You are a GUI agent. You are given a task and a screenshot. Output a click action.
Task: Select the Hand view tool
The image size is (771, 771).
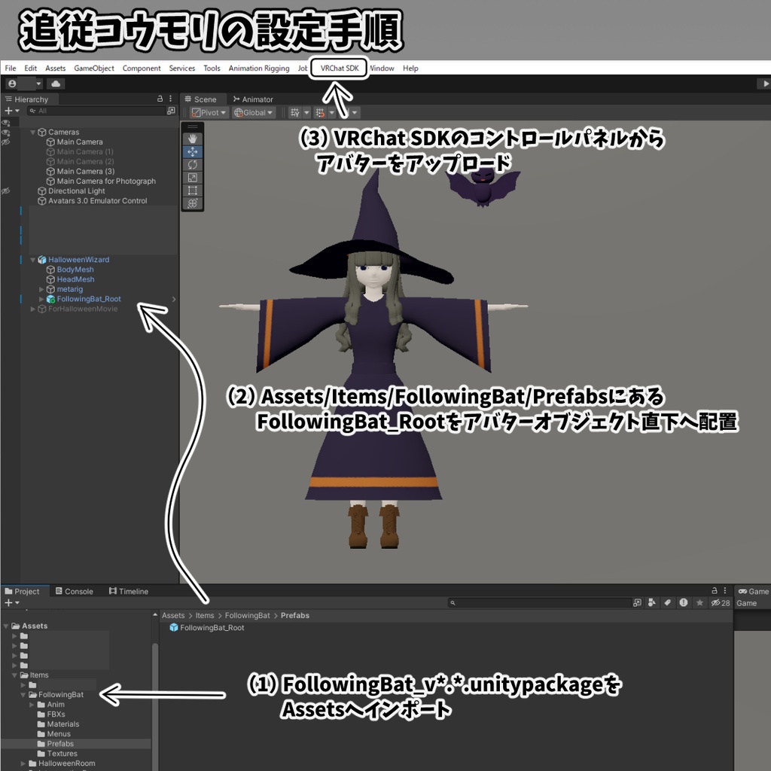point(192,139)
